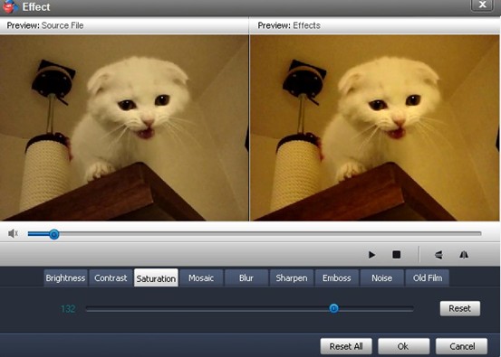The width and height of the screenshot is (501, 357).
Task: Click the Reset All button
Action: point(346,346)
